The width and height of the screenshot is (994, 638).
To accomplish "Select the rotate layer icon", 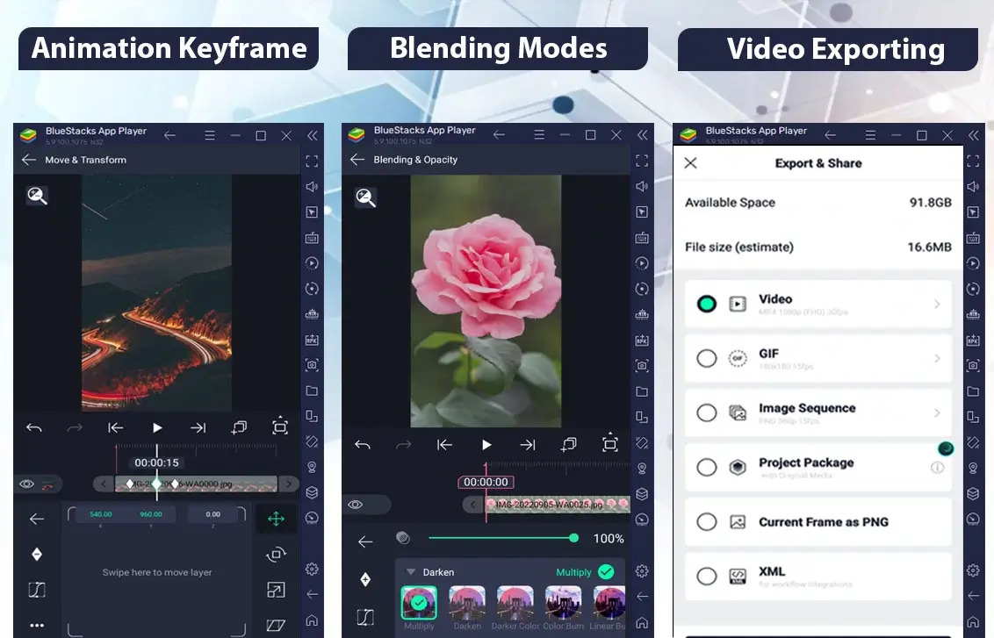I will click(x=276, y=555).
